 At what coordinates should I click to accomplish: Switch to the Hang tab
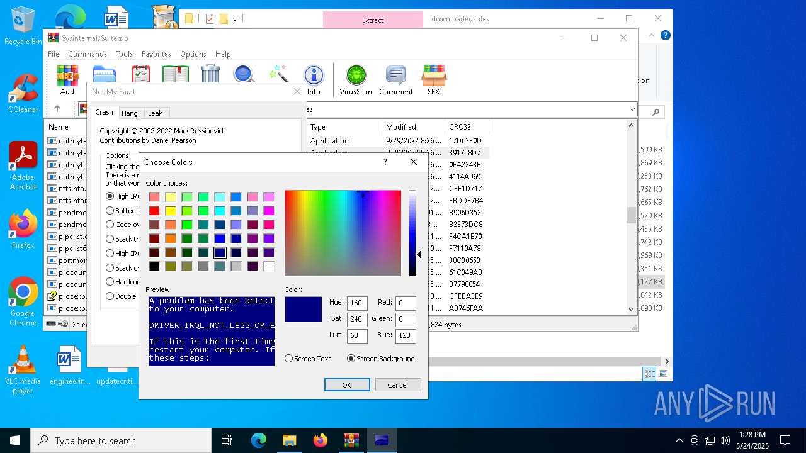[130, 113]
